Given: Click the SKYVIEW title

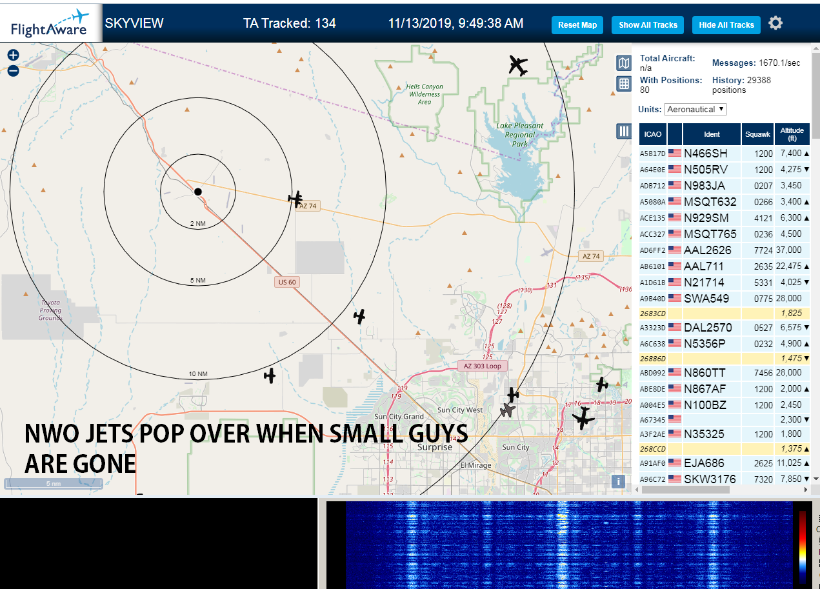Looking at the screenshot, I should (x=134, y=23).
